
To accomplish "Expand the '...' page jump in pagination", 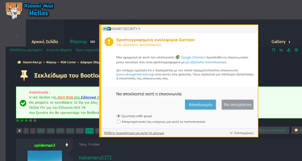I will (33, 131).
